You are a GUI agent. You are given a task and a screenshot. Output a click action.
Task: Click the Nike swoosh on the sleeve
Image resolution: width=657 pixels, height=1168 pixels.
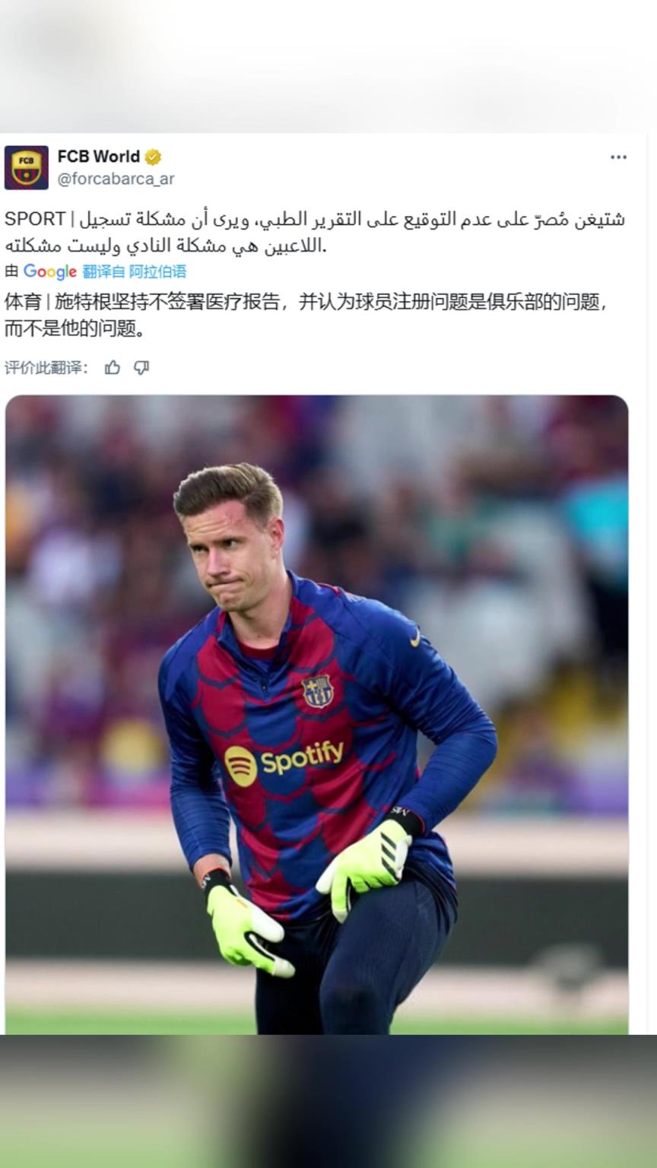(416, 637)
